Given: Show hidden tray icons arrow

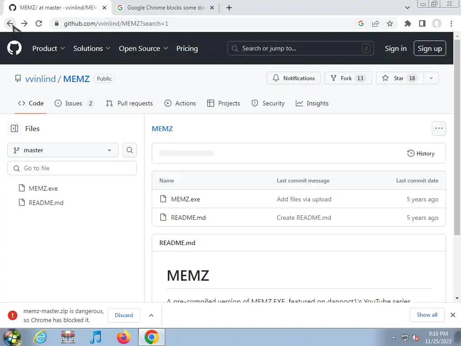Looking at the screenshot, I should (x=393, y=337).
